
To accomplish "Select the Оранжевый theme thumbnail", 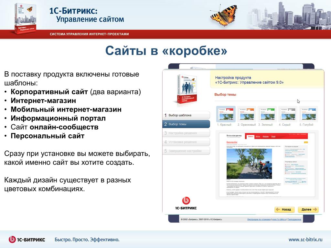I will (246, 114).
